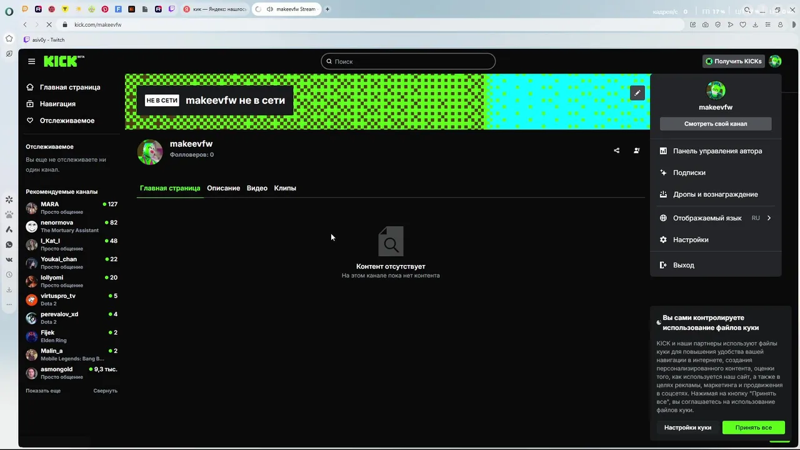Open Главная страница in left sidebar
Viewport: 800px width, 450px height.
(70, 87)
